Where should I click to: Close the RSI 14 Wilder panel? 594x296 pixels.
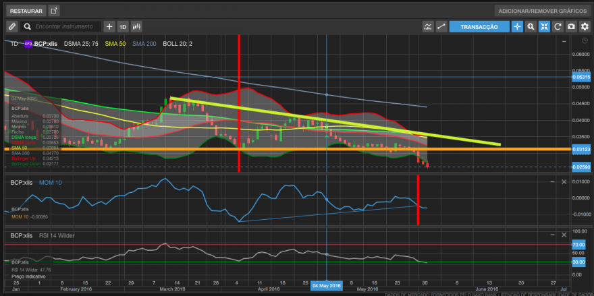[x=564, y=235]
